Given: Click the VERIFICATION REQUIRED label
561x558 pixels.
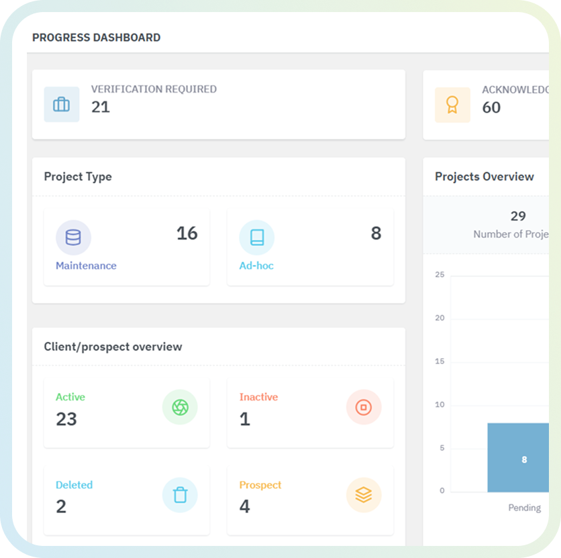Looking at the screenshot, I should (154, 89).
